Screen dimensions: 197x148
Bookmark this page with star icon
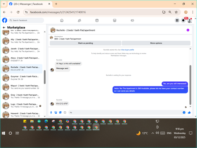coord(176,12)
